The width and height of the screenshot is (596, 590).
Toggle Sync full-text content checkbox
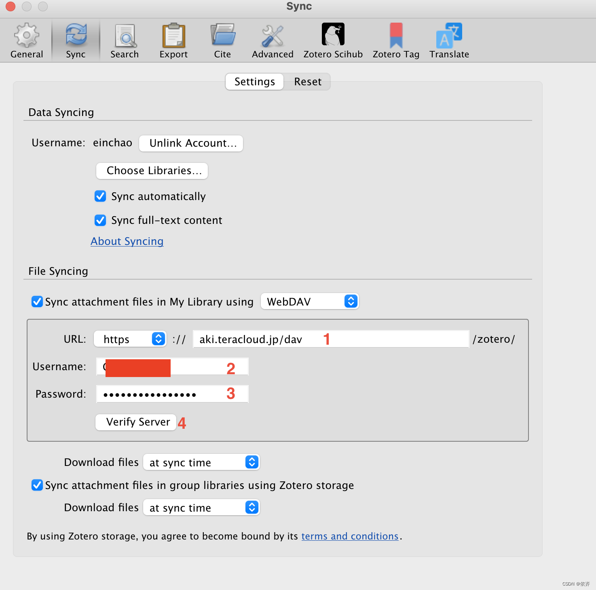coord(100,220)
